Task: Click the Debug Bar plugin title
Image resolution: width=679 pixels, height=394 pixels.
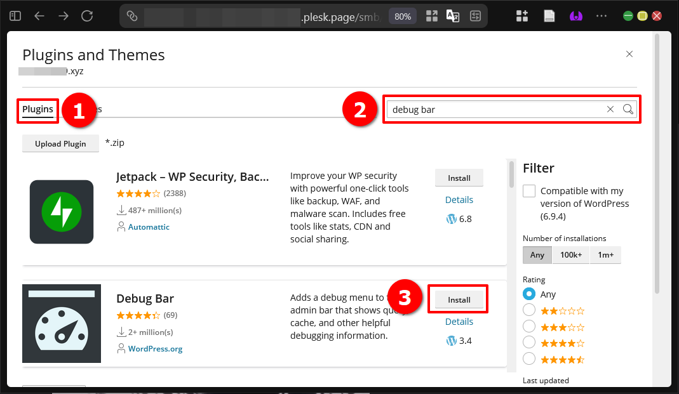Action: (145, 299)
